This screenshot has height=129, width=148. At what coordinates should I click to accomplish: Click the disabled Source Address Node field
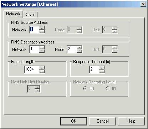[x=72, y=30]
